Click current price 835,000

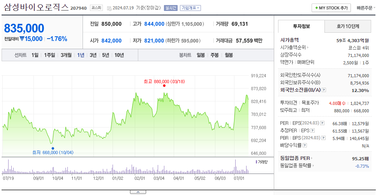24,28
